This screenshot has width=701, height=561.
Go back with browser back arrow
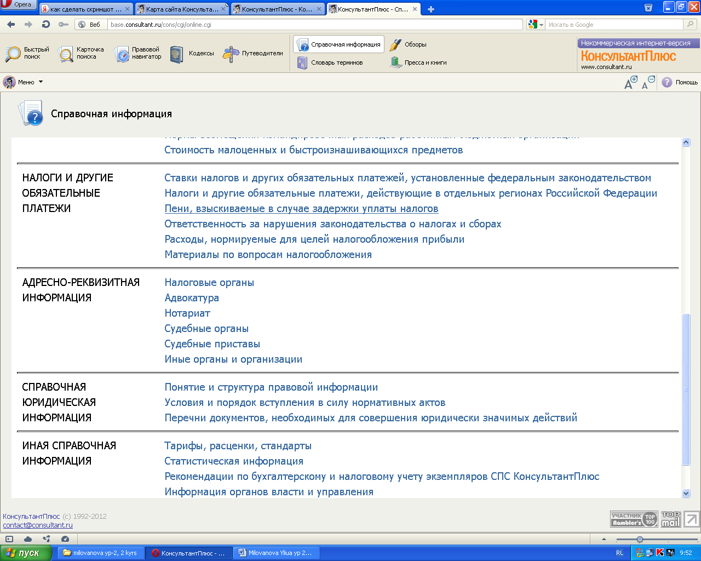11,24
